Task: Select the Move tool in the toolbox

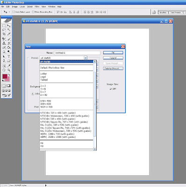Action: tap(9, 26)
